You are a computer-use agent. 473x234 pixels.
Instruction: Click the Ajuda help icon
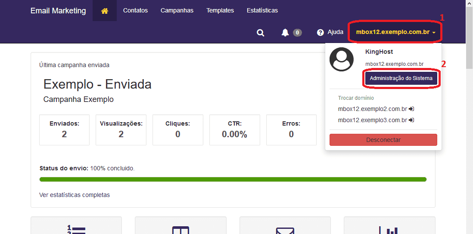tap(320, 33)
